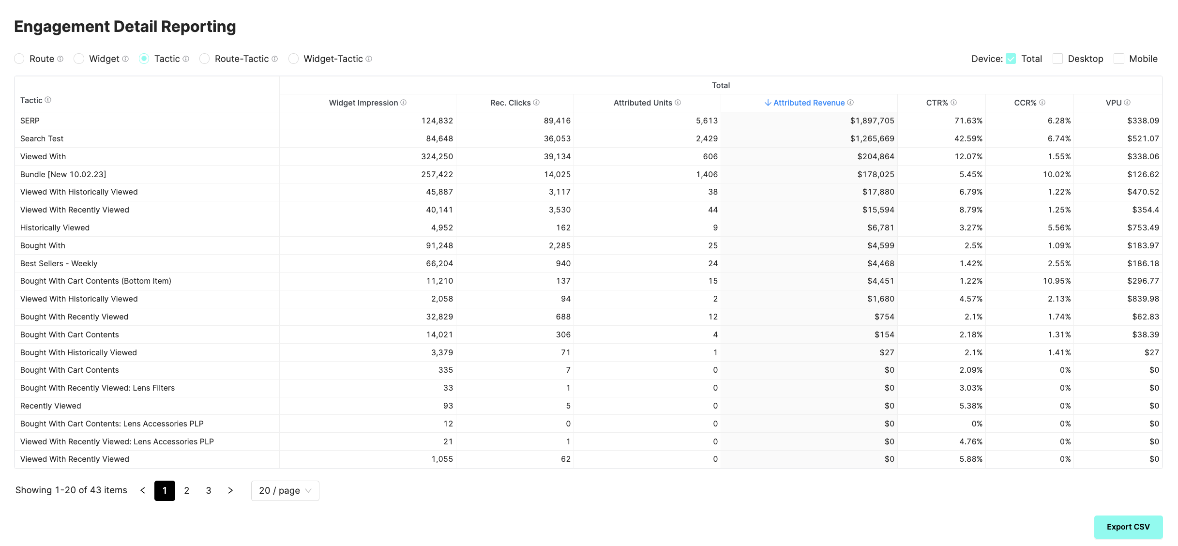Screen dimensions: 1178x546
Task: Jump to page 3 of results
Action: [209, 491]
